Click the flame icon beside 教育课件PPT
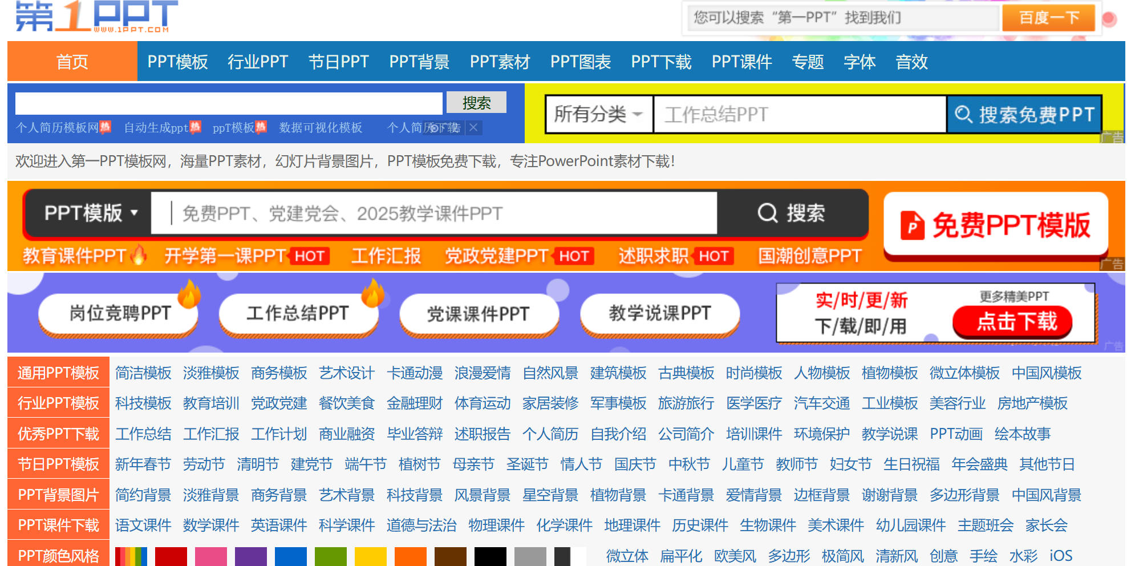The image size is (1131, 566). click(x=138, y=254)
